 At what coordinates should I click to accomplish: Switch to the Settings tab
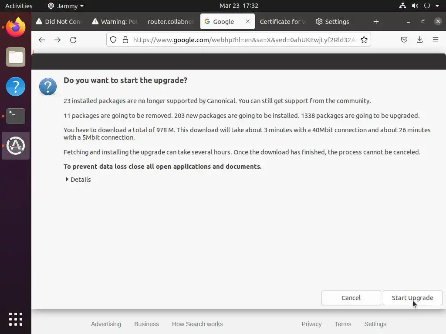[337, 22]
